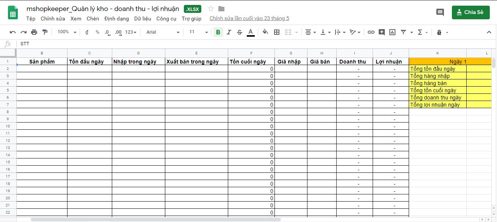Select row 10 header

point(8,126)
